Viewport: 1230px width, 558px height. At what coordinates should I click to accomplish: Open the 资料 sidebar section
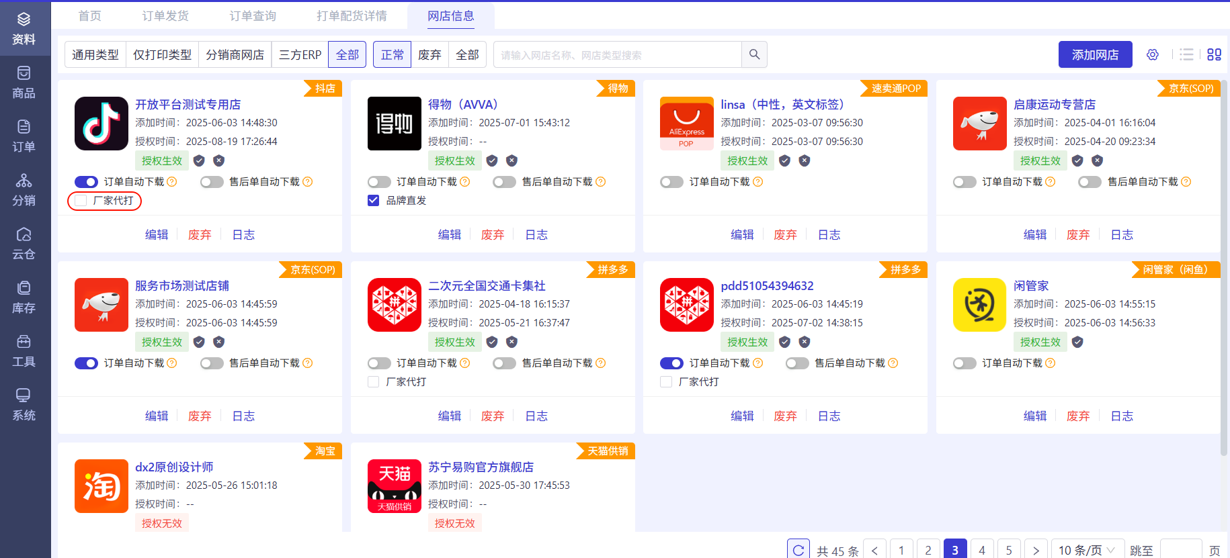[x=24, y=29]
